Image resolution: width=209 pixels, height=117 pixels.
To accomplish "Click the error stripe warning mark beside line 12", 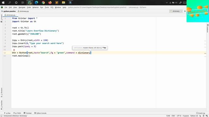I will (x=205, y=53).
